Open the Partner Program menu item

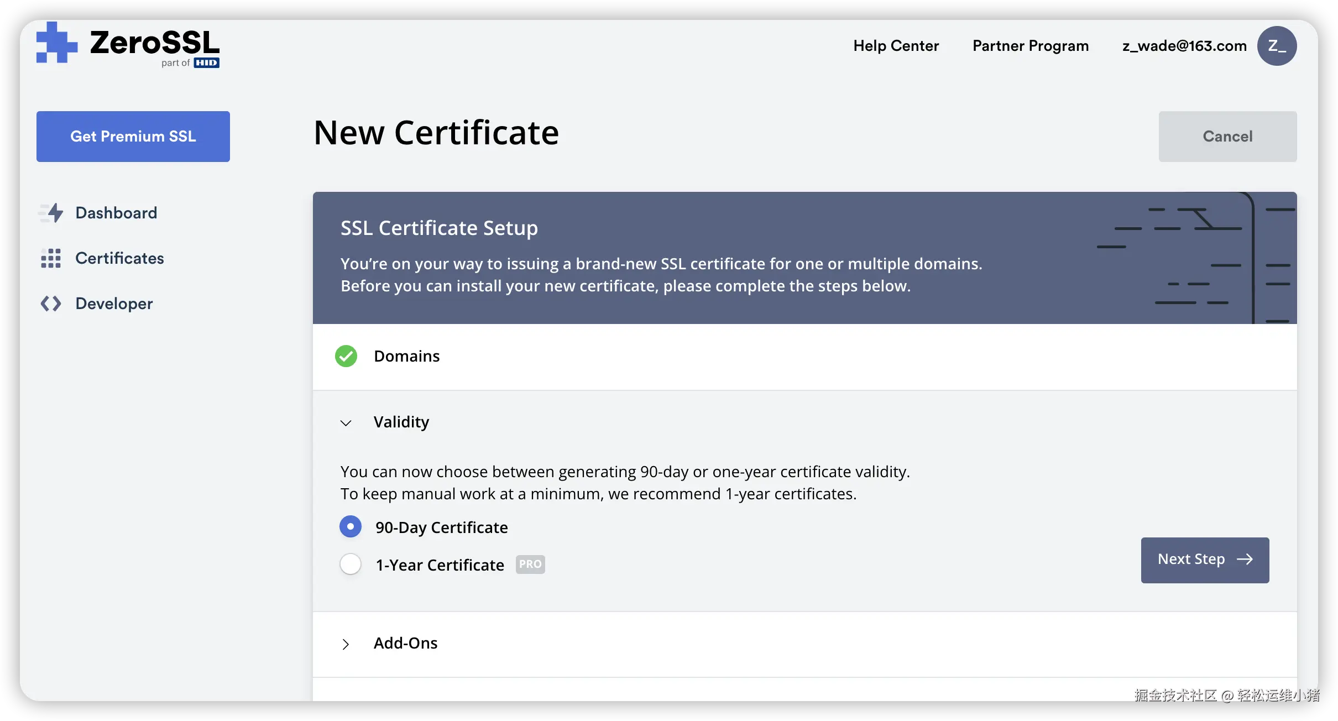tap(1031, 46)
